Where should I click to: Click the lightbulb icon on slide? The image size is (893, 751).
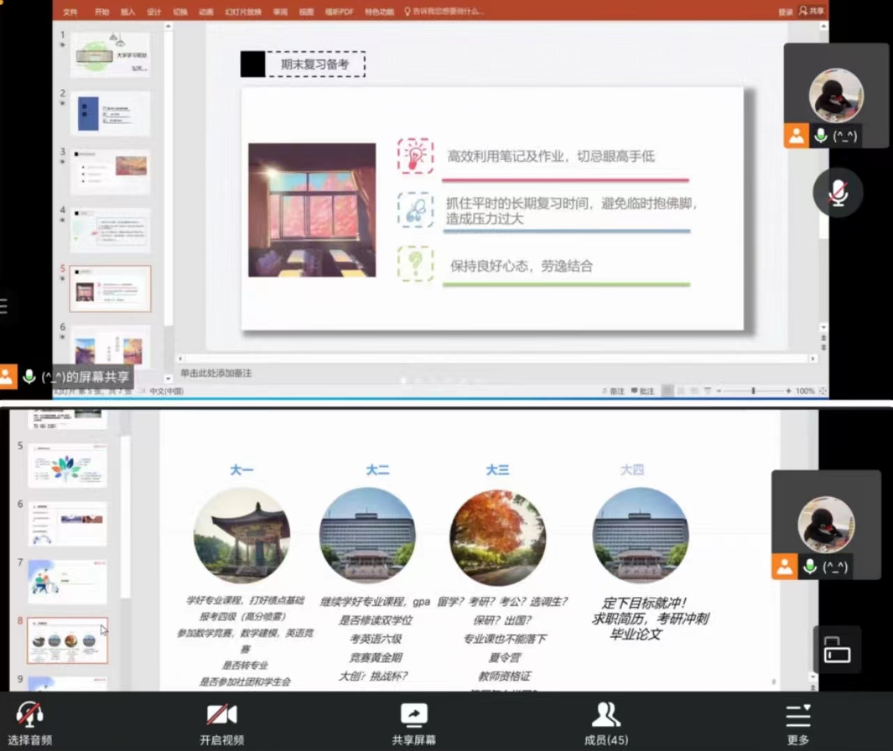pyautogui.click(x=415, y=155)
